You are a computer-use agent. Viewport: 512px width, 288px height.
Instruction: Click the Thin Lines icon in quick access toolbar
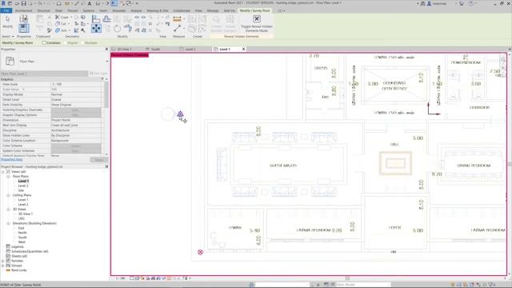coord(114,3)
